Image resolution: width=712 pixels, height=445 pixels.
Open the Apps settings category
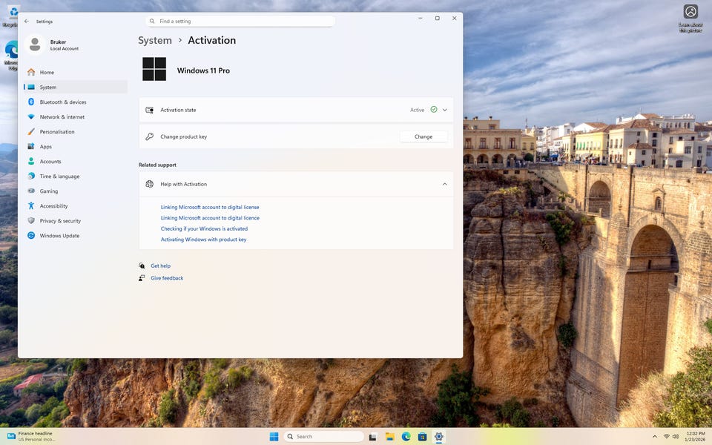tap(46, 147)
